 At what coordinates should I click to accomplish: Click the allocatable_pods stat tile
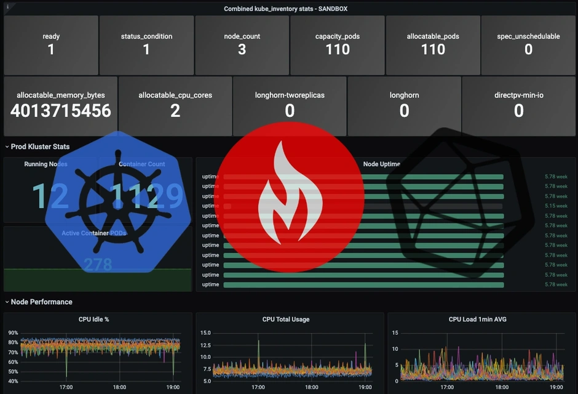pos(433,46)
